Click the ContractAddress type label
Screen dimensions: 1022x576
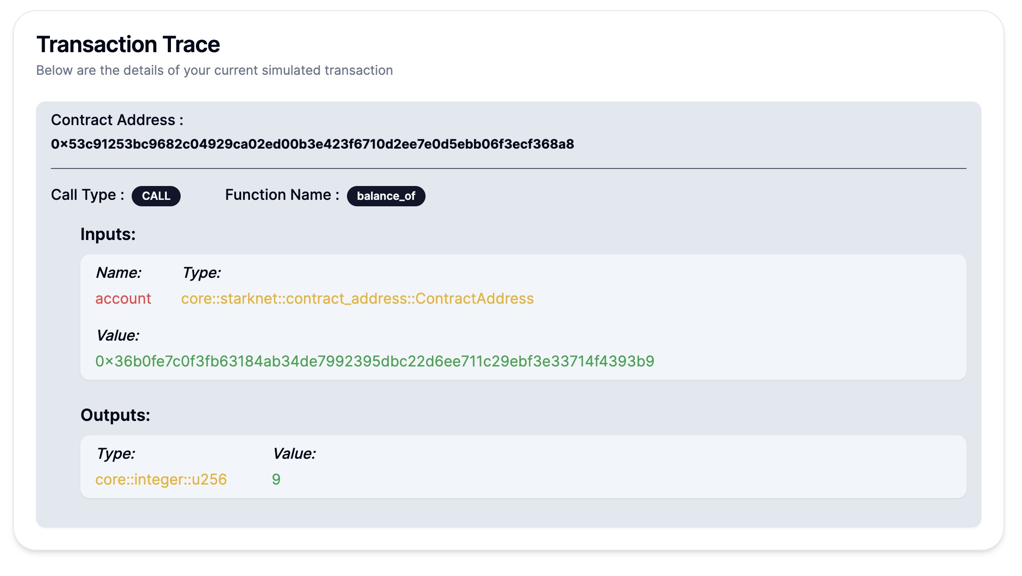tap(357, 298)
